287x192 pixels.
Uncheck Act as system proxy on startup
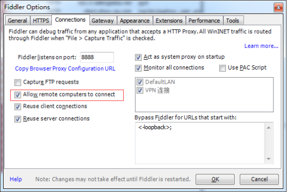tap(138, 57)
